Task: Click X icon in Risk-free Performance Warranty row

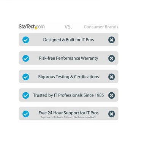Action: [x=112, y=59]
